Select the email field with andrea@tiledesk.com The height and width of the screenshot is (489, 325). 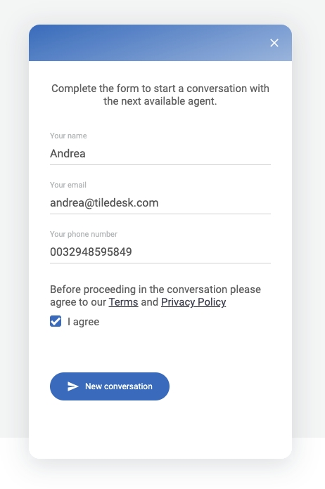pos(160,203)
